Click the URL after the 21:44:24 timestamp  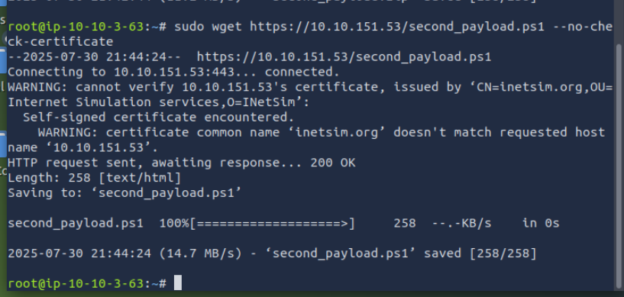[344, 56]
